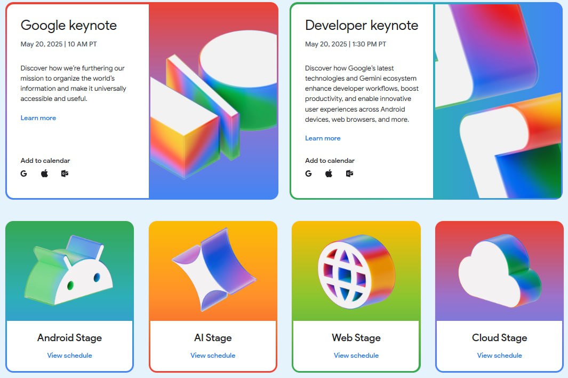Viewport: 568px width, 378px height.
Task: Add Google keynote to Google Calendar
Action: click(24, 174)
